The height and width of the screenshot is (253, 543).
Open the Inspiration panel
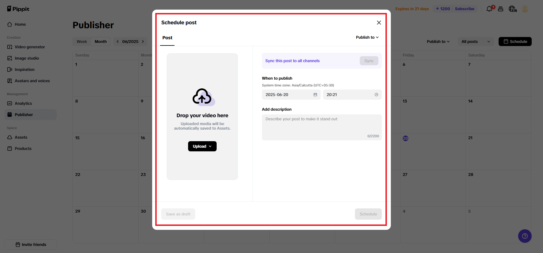click(x=25, y=69)
